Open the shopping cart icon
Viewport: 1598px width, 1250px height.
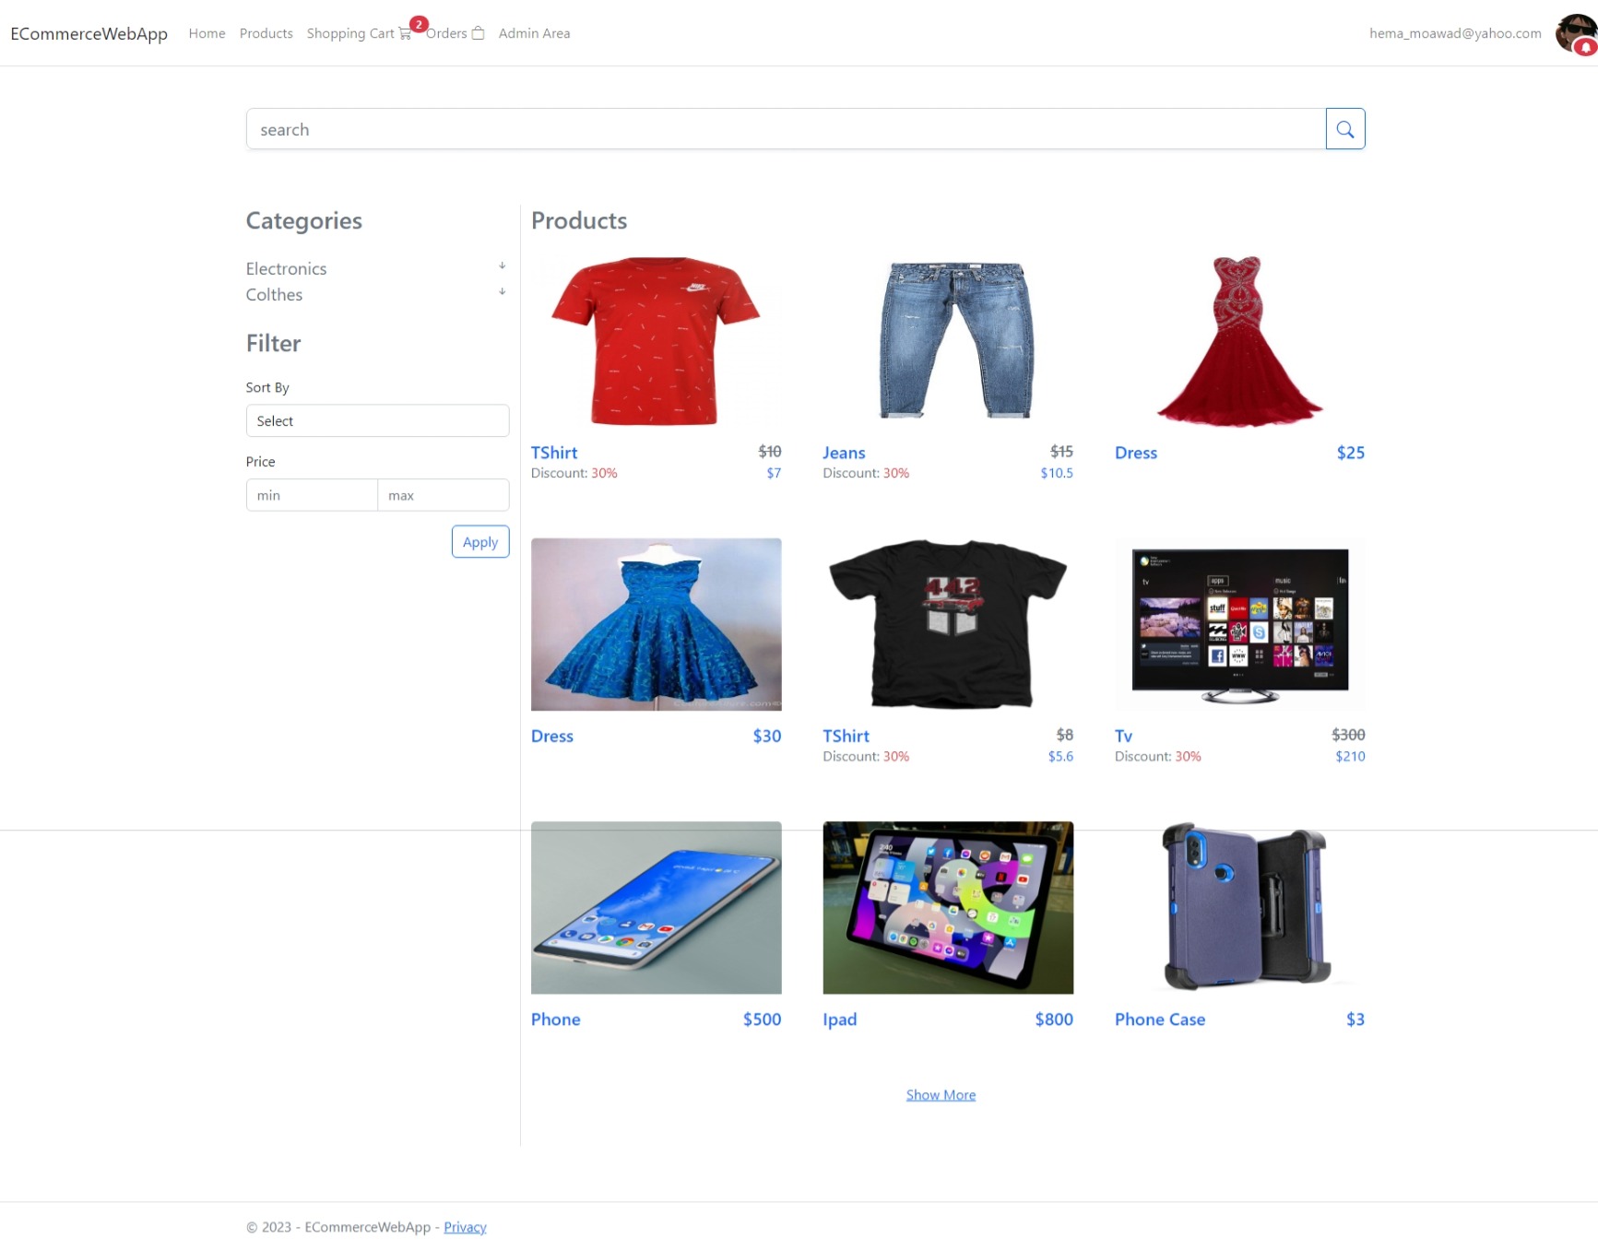(x=406, y=33)
